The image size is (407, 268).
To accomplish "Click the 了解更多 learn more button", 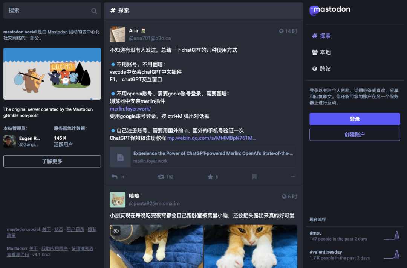I will [52, 161].
